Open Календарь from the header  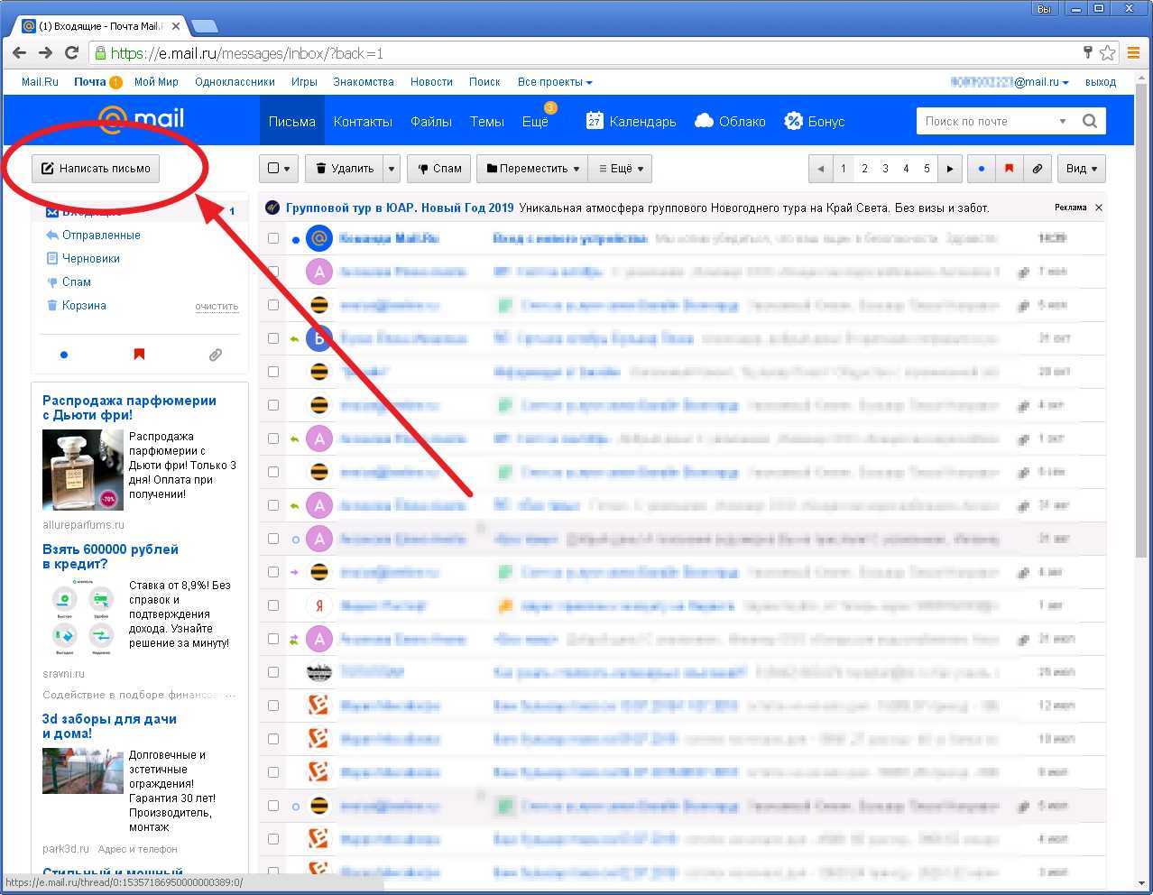tap(632, 121)
